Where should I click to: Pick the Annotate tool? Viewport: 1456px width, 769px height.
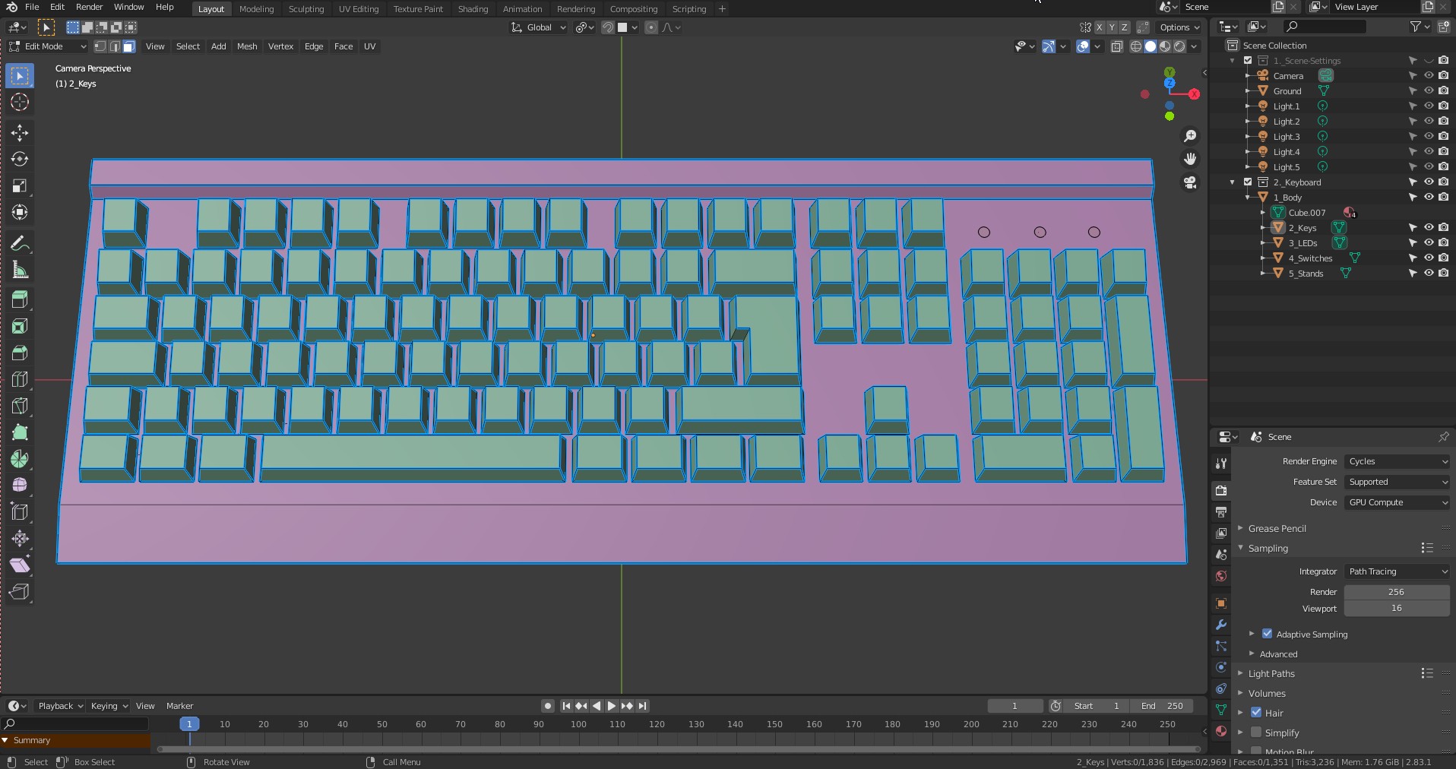(x=20, y=243)
